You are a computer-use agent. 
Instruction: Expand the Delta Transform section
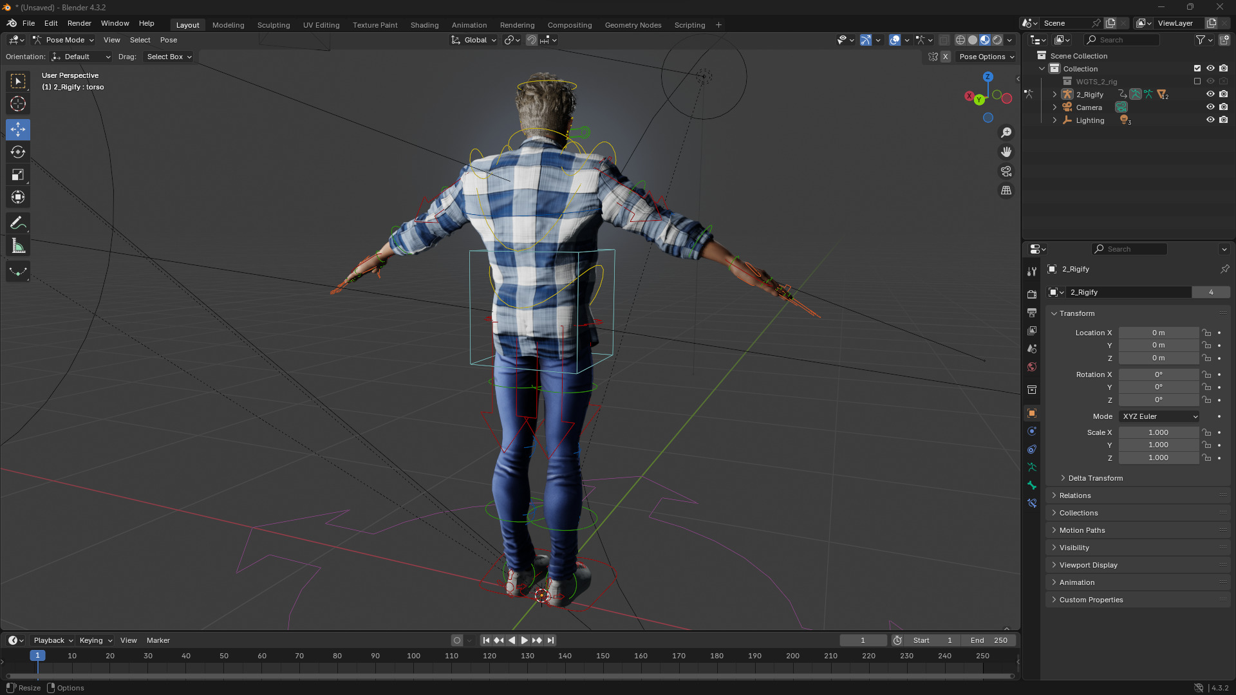tap(1095, 478)
